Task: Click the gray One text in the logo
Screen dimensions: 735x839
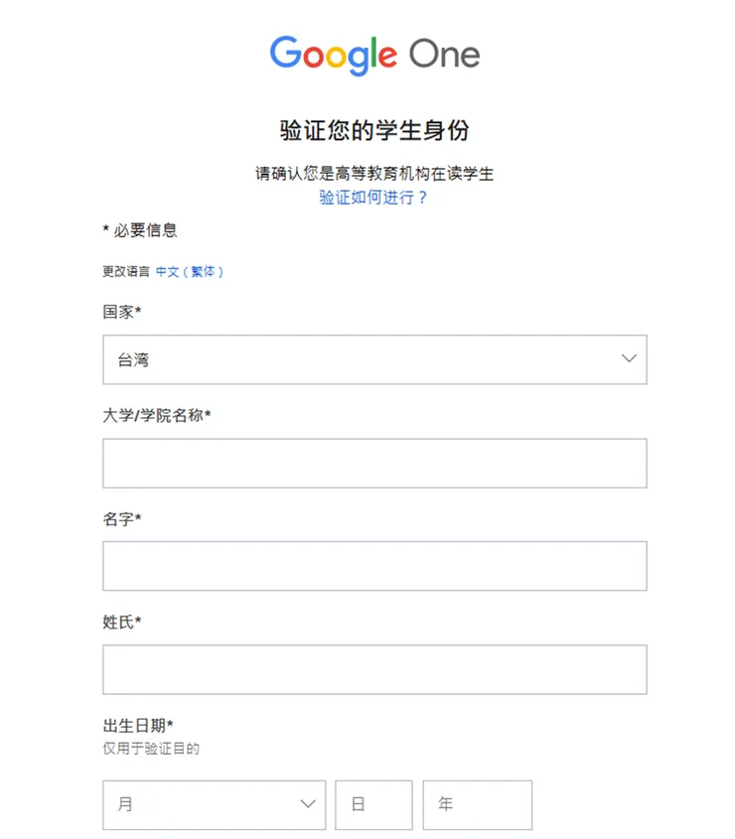Action: click(447, 55)
